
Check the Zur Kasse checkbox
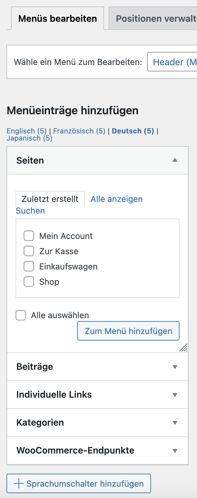pyautogui.click(x=29, y=251)
